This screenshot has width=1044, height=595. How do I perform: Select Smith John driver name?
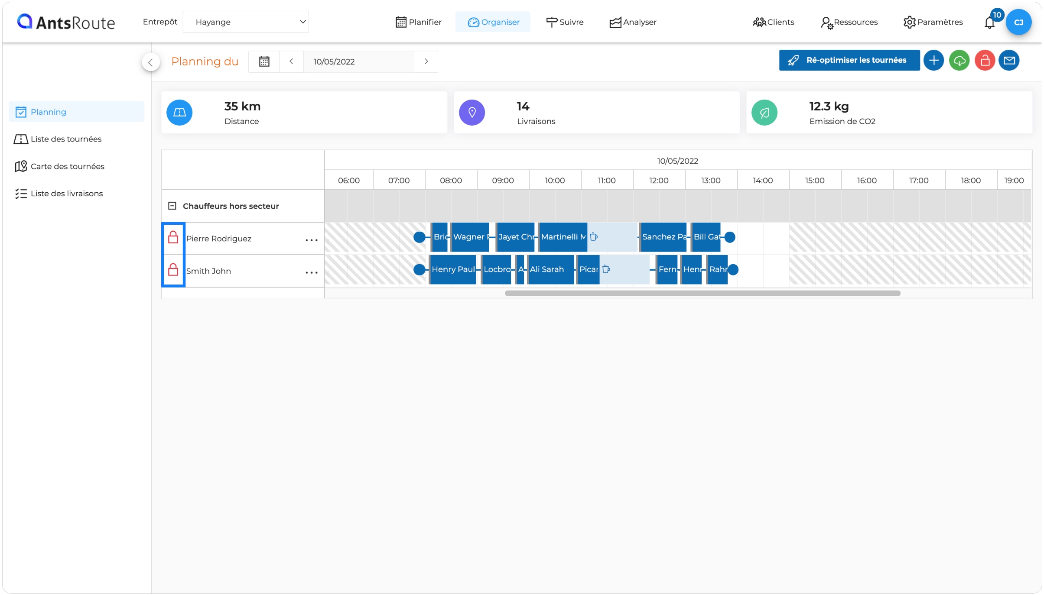pos(208,271)
